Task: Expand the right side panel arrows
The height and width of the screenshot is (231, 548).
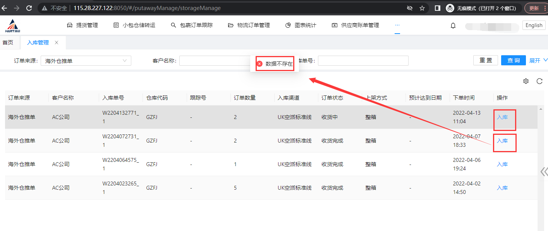Action: point(544,172)
